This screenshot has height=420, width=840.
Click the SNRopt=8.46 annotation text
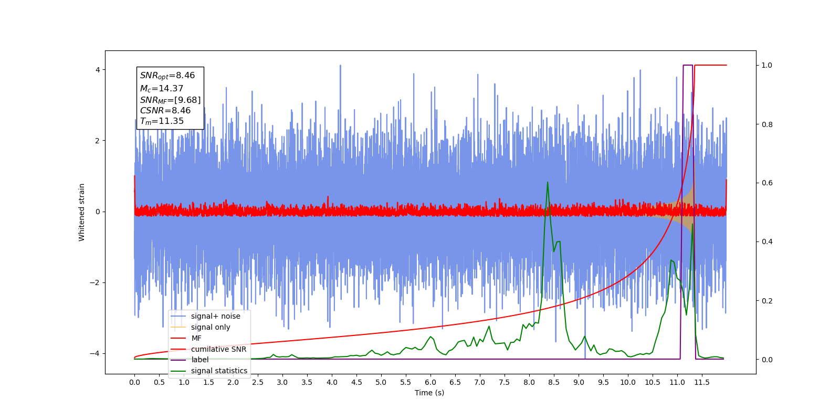tap(167, 76)
